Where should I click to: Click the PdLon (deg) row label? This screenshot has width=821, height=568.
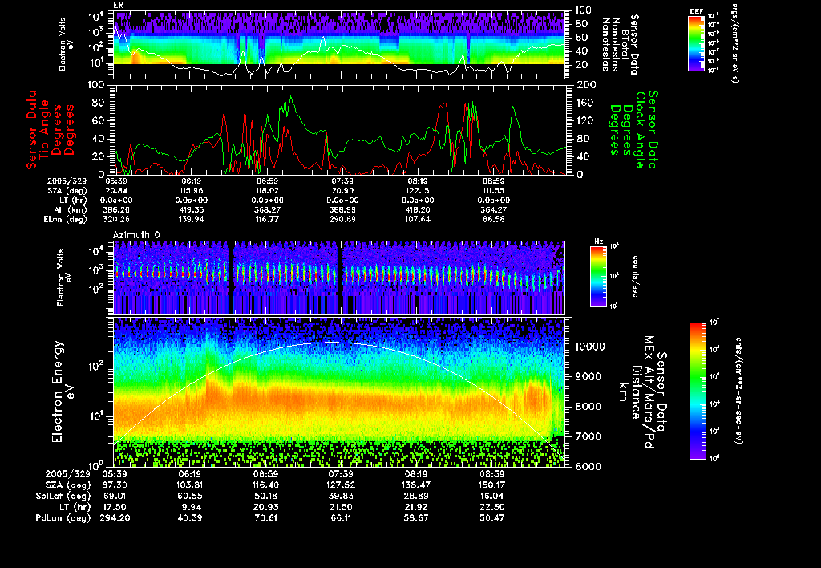point(63,518)
